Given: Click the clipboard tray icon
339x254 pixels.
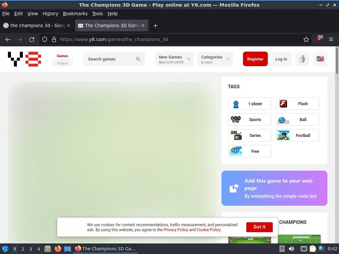Looking at the screenshot, I should tap(313, 249).
